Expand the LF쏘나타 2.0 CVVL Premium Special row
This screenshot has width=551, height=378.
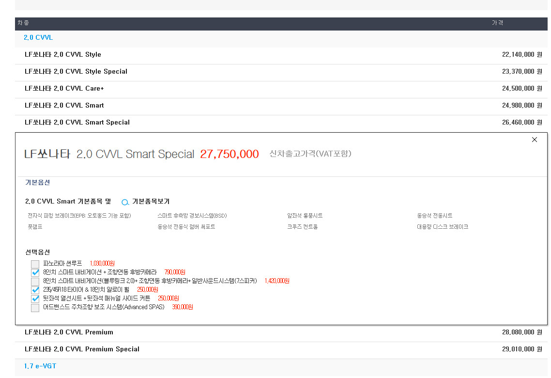[x=281, y=349]
